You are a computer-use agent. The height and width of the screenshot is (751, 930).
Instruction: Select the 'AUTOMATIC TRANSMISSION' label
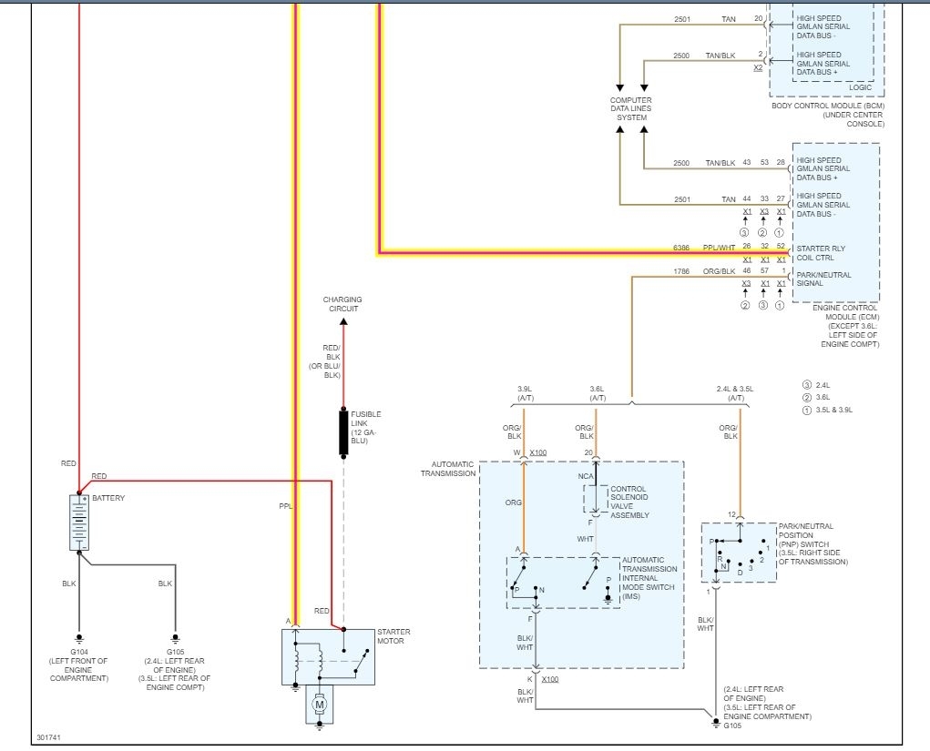click(448, 469)
